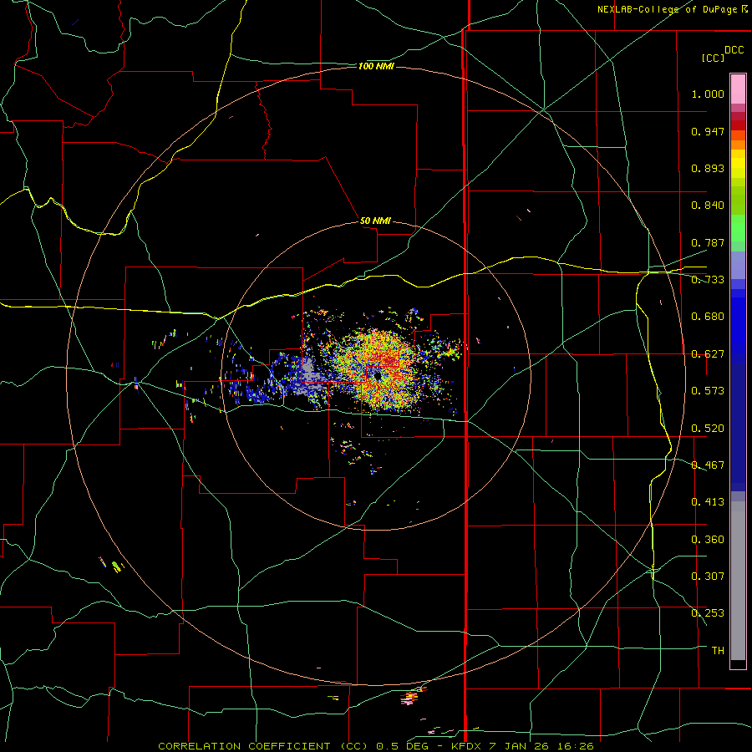This screenshot has height=752, width=752.
Task: Select the 0.467 legend value
Action: [x=708, y=465]
